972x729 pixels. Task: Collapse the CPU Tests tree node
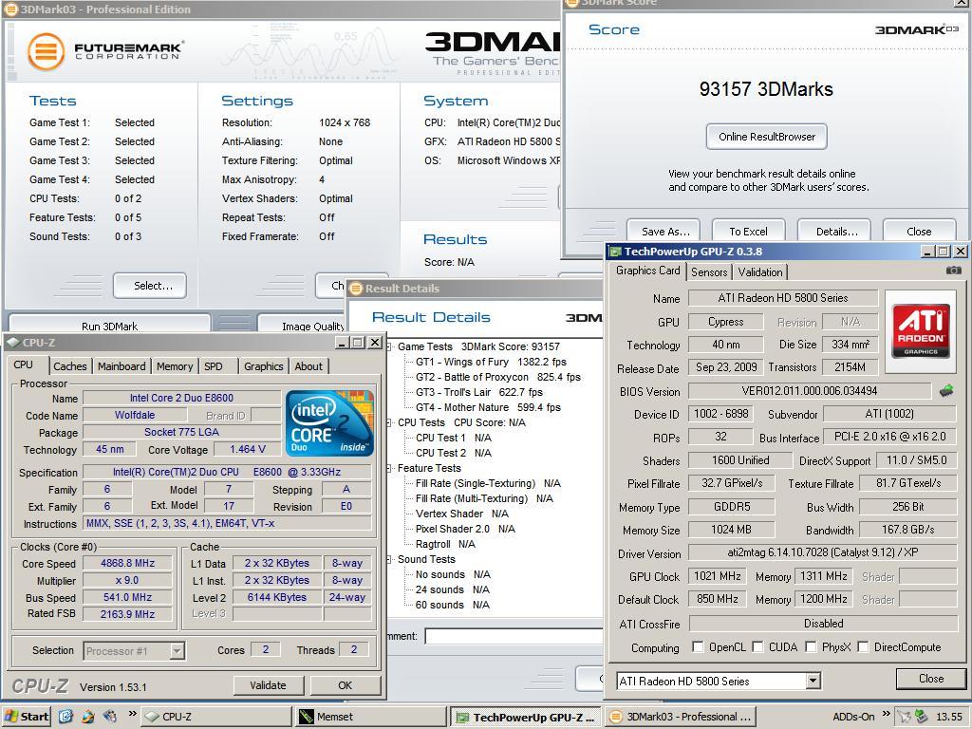click(389, 422)
